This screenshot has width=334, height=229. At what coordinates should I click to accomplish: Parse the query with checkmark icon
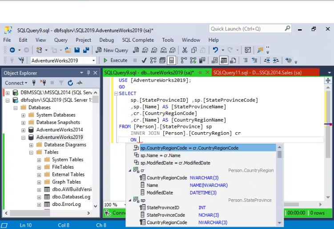tap(144, 61)
